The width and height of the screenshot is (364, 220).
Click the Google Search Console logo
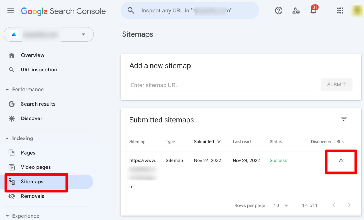click(63, 11)
